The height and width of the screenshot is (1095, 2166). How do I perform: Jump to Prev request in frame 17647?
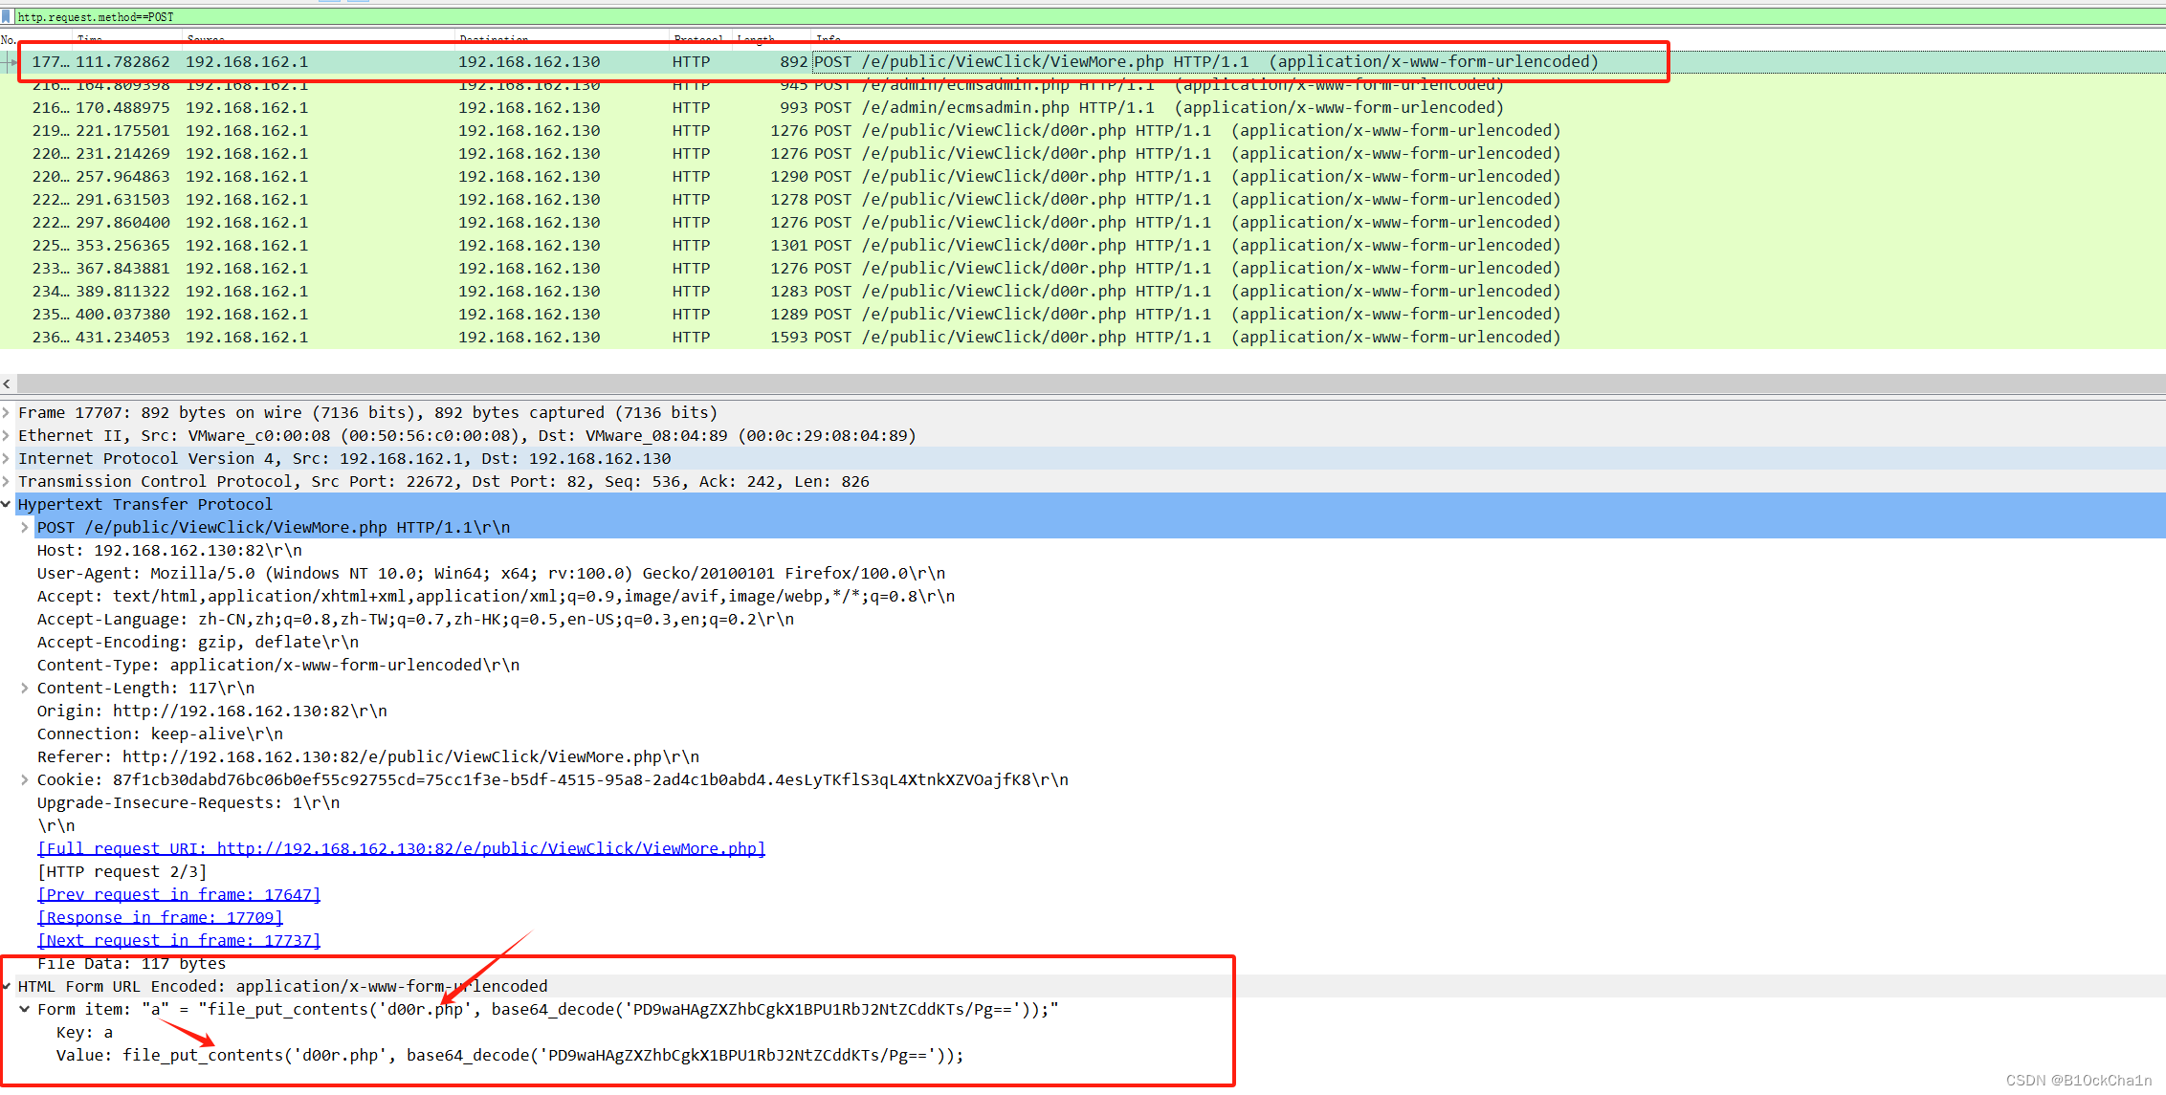pos(179,895)
